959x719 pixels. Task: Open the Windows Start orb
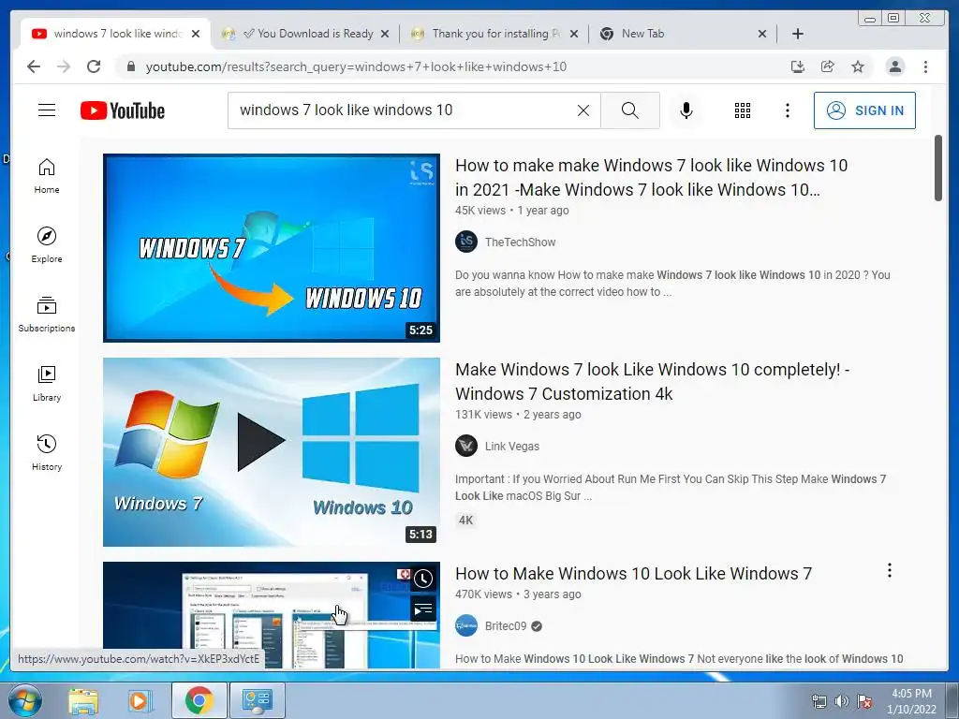[x=24, y=700]
